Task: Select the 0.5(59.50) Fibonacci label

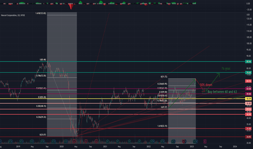Action: coord(163,92)
